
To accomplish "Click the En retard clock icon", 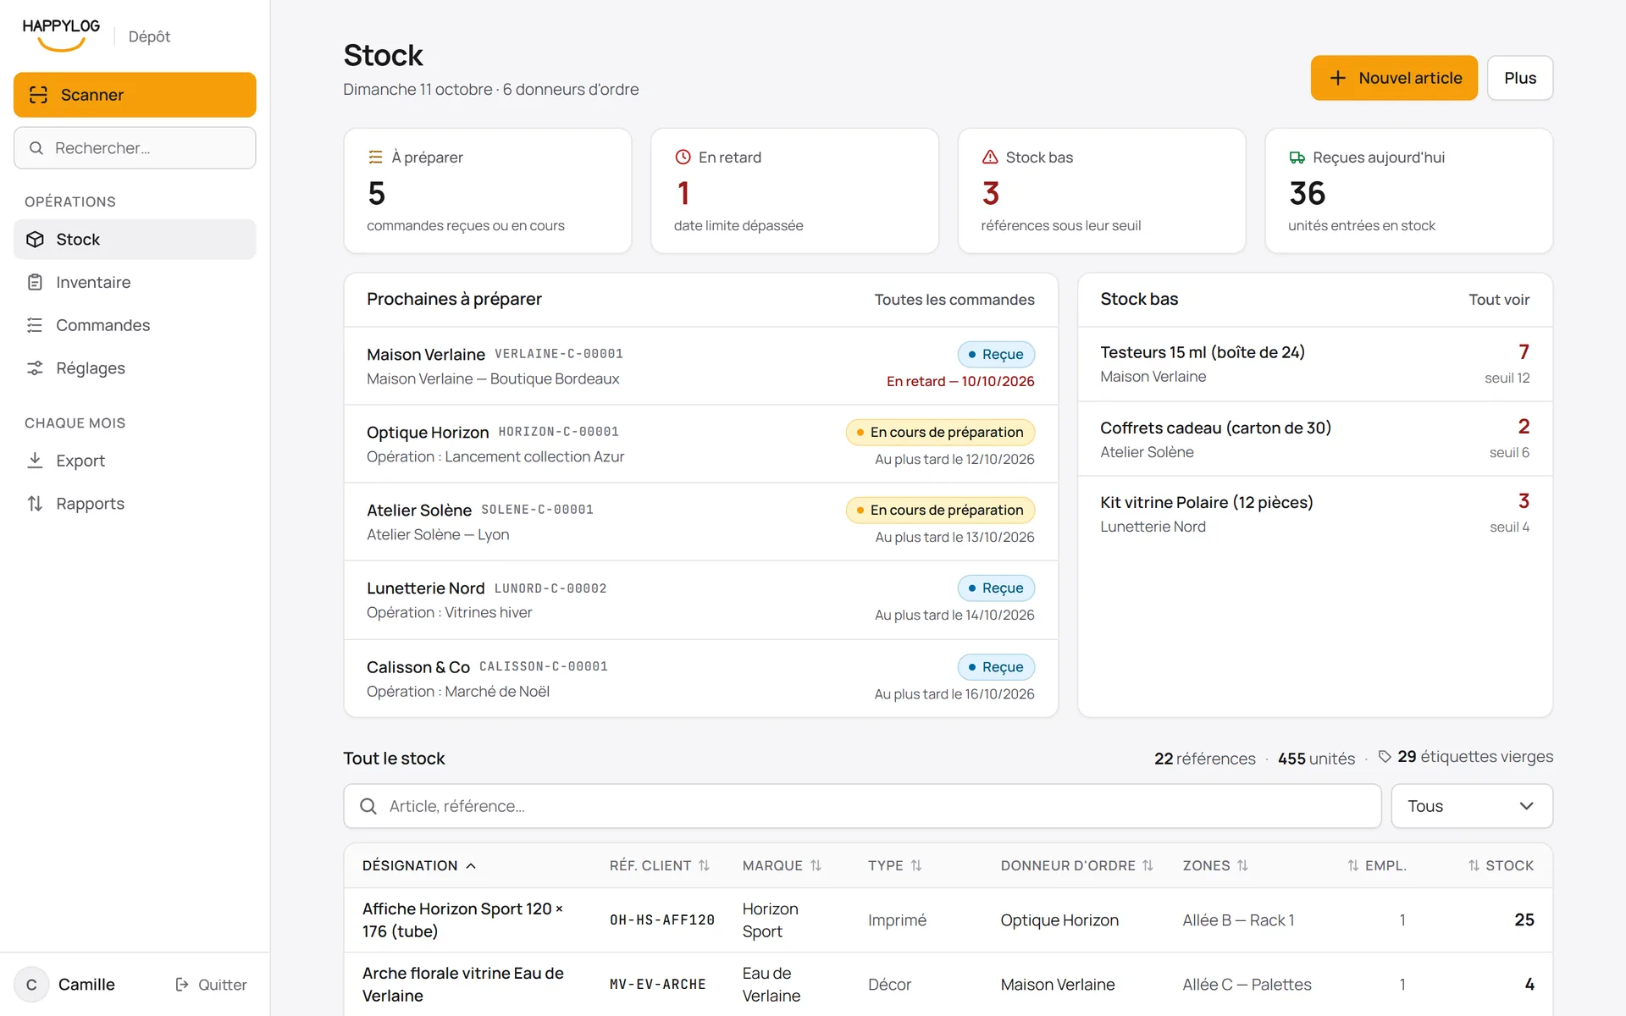I will coord(683,157).
